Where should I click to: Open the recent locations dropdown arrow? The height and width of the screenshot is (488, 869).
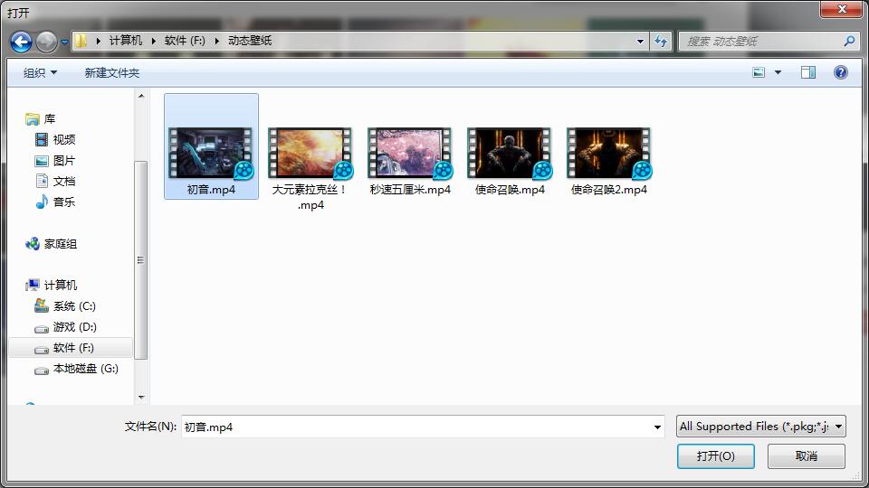click(x=64, y=42)
